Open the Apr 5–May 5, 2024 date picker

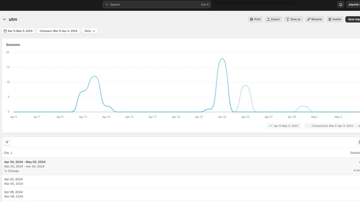pyautogui.click(x=18, y=31)
